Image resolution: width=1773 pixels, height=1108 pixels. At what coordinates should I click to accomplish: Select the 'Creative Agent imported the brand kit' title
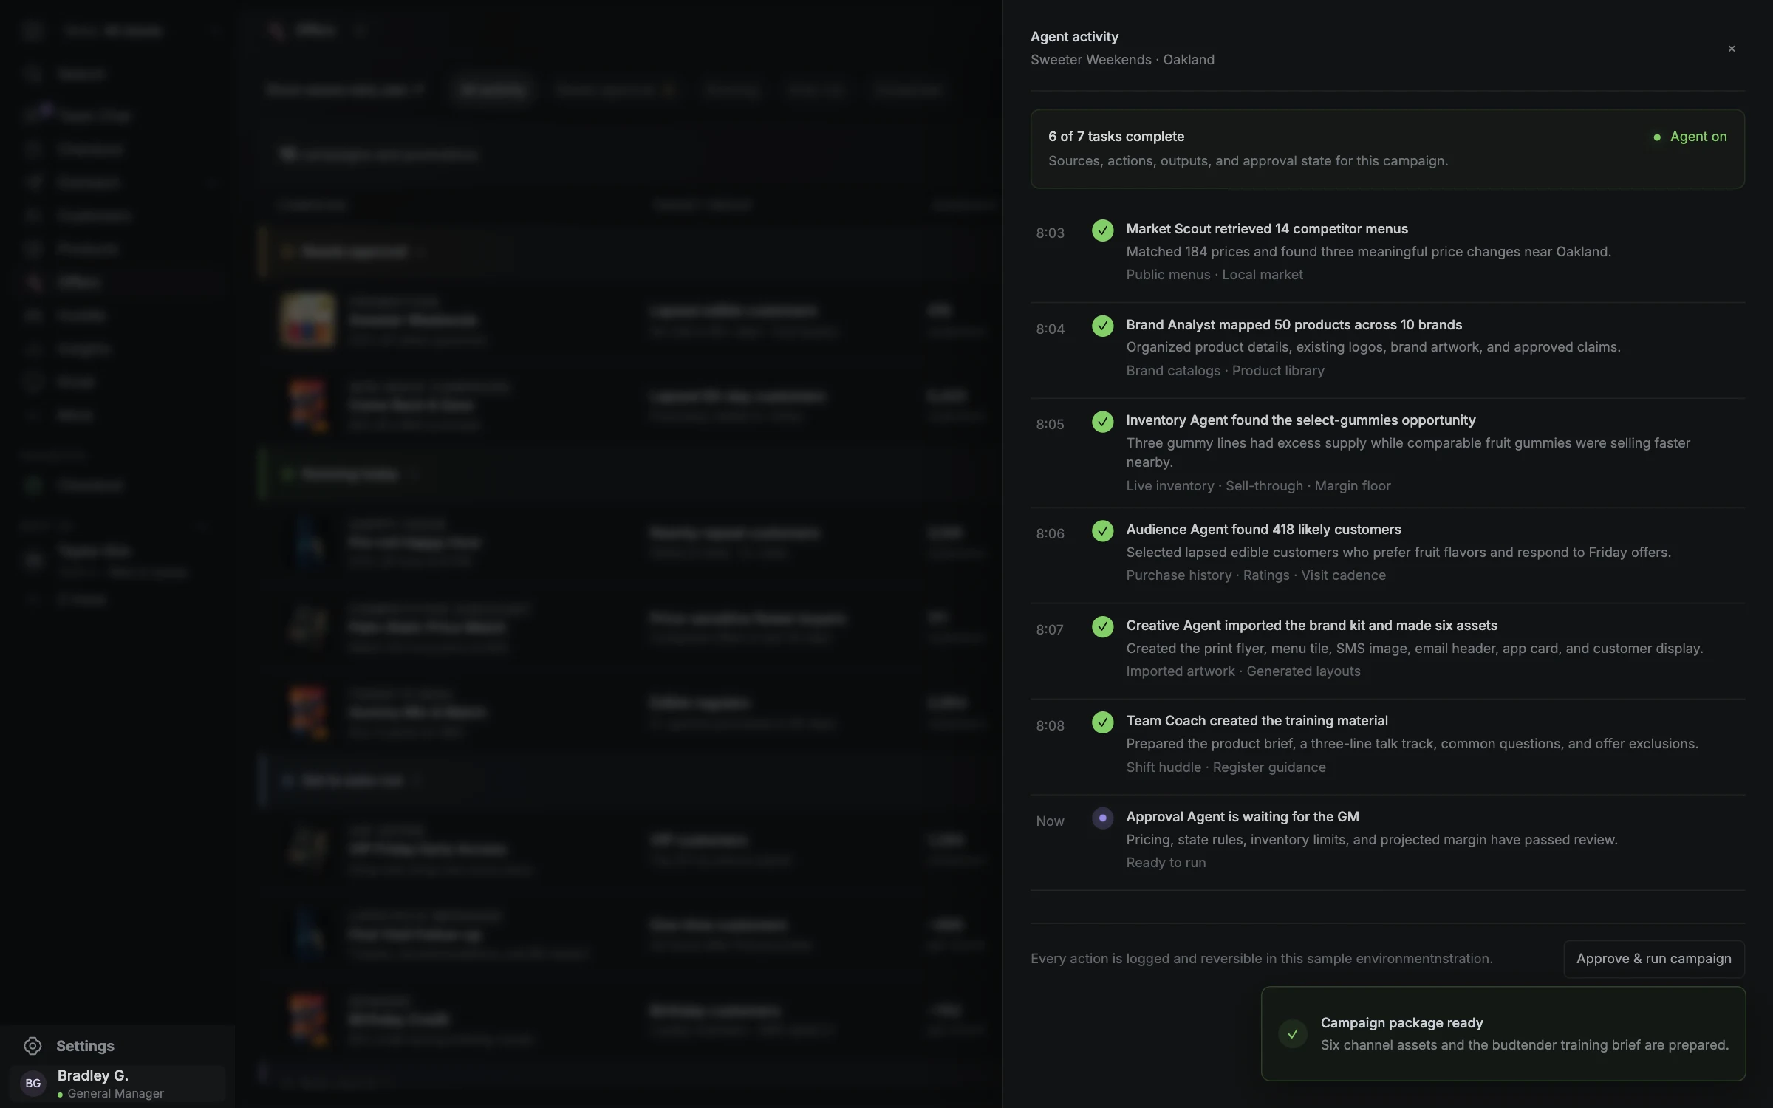[x=1311, y=626]
